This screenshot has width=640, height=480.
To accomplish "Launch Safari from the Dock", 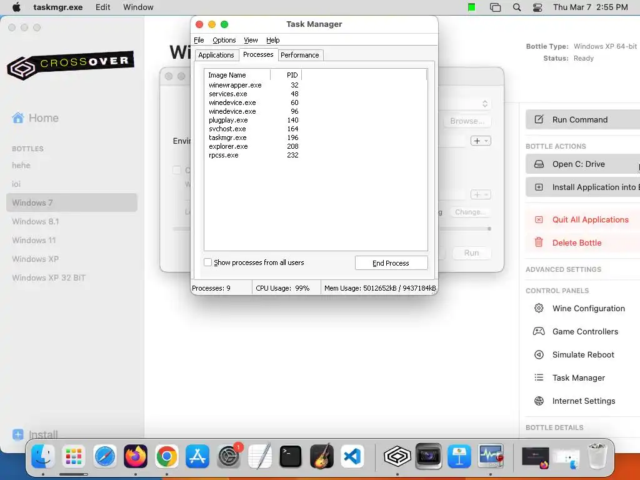I will pos(105,456).
